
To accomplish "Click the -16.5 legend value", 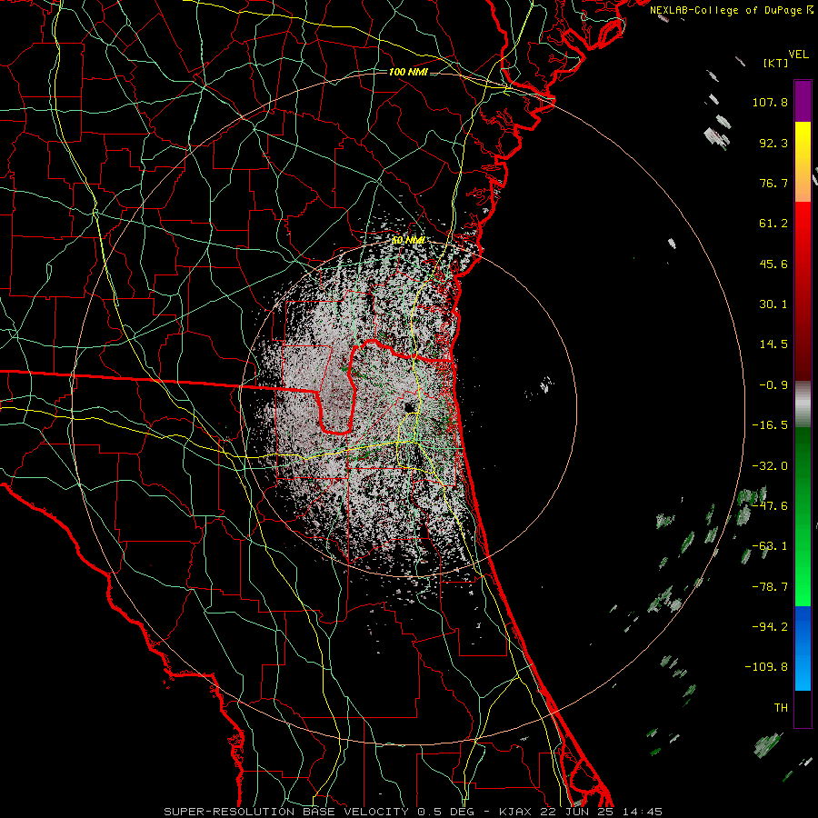I will [x=770, y=425].
